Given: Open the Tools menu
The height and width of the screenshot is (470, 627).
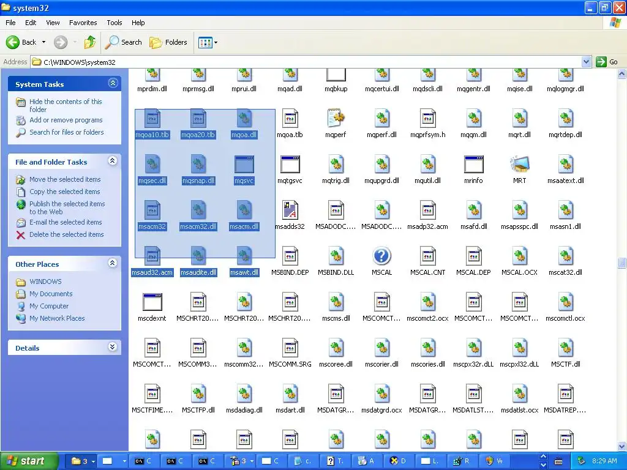Looking at the screenshot, I should pyautogui.click(x=115, y=23).
